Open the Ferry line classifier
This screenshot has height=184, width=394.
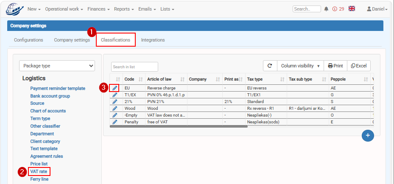click(x=39, y=179)
